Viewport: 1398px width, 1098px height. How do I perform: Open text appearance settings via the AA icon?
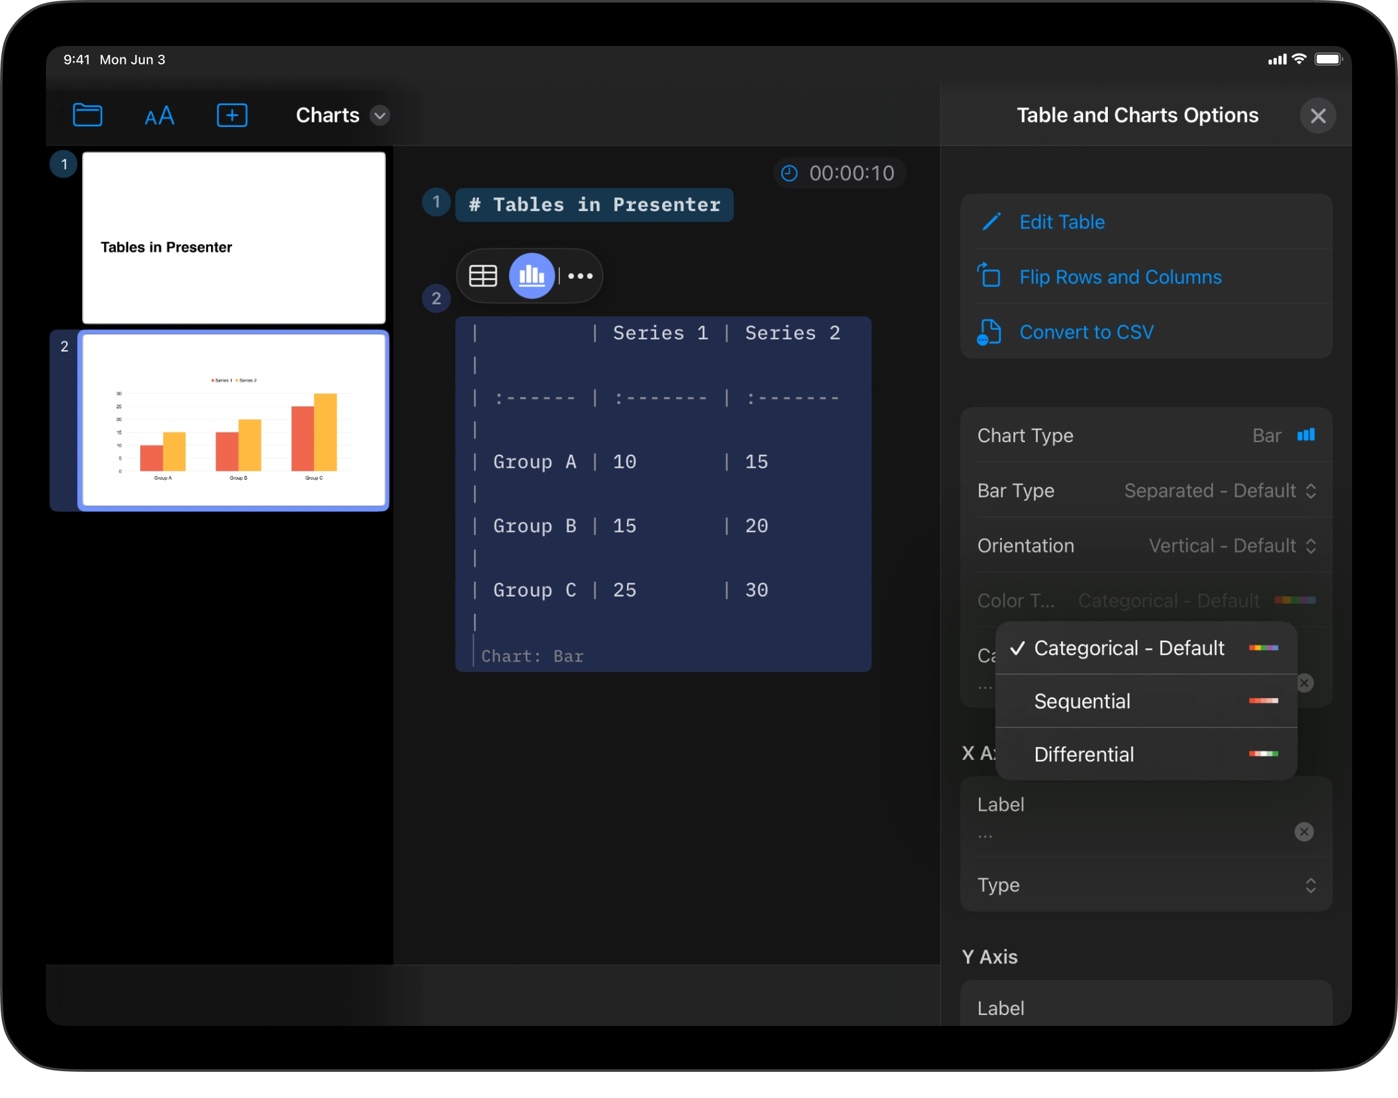pos(159,115)
